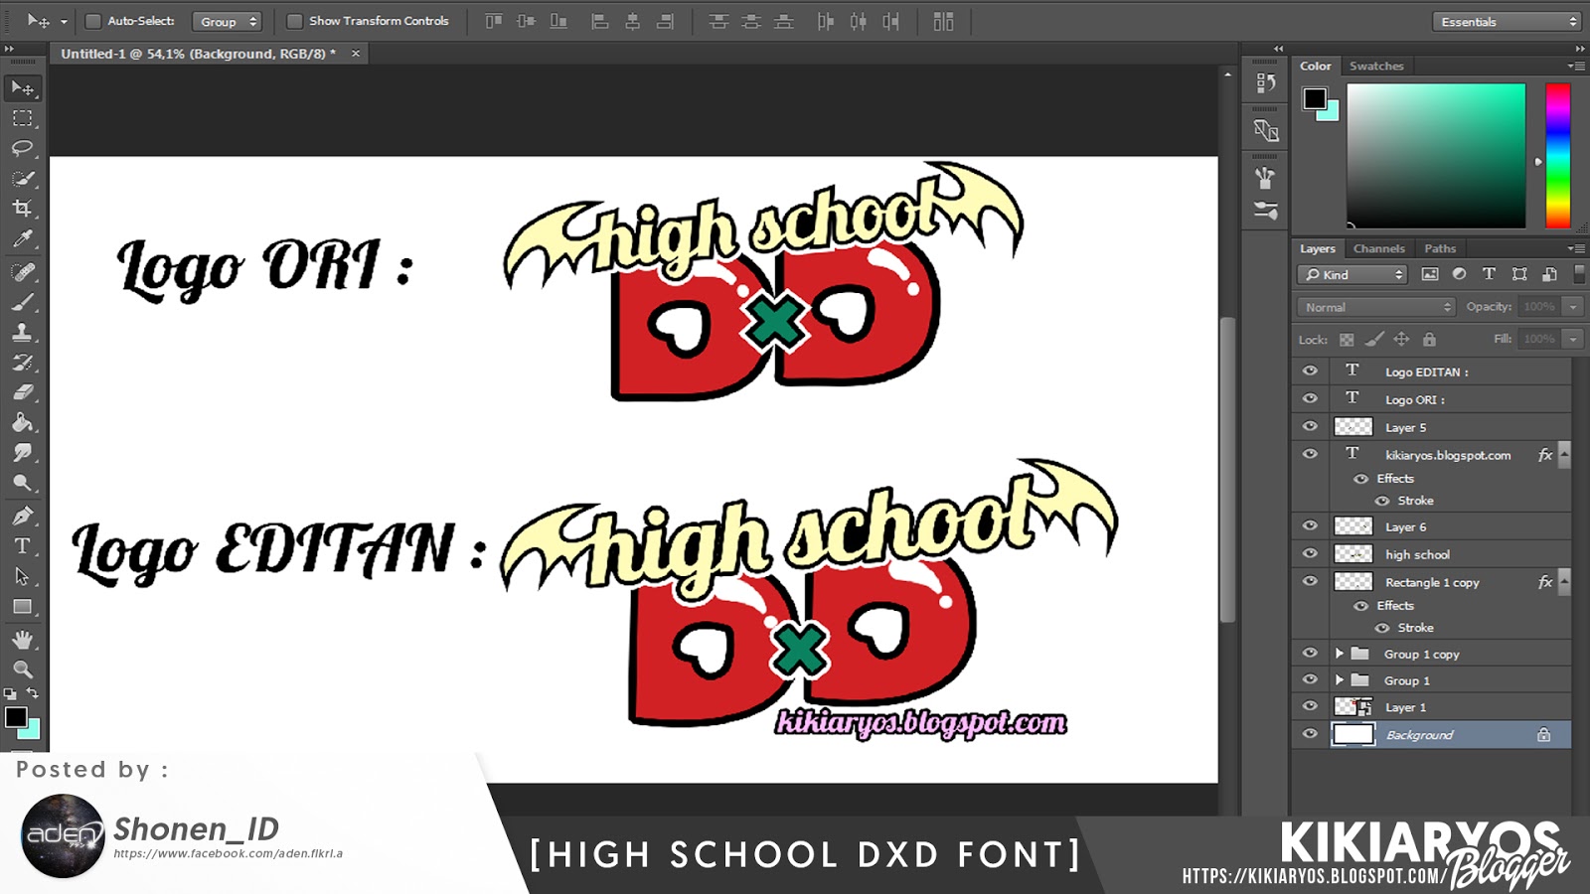Select the Eyedropper tool
This screenshot has width=1590, height=894.
23,238
